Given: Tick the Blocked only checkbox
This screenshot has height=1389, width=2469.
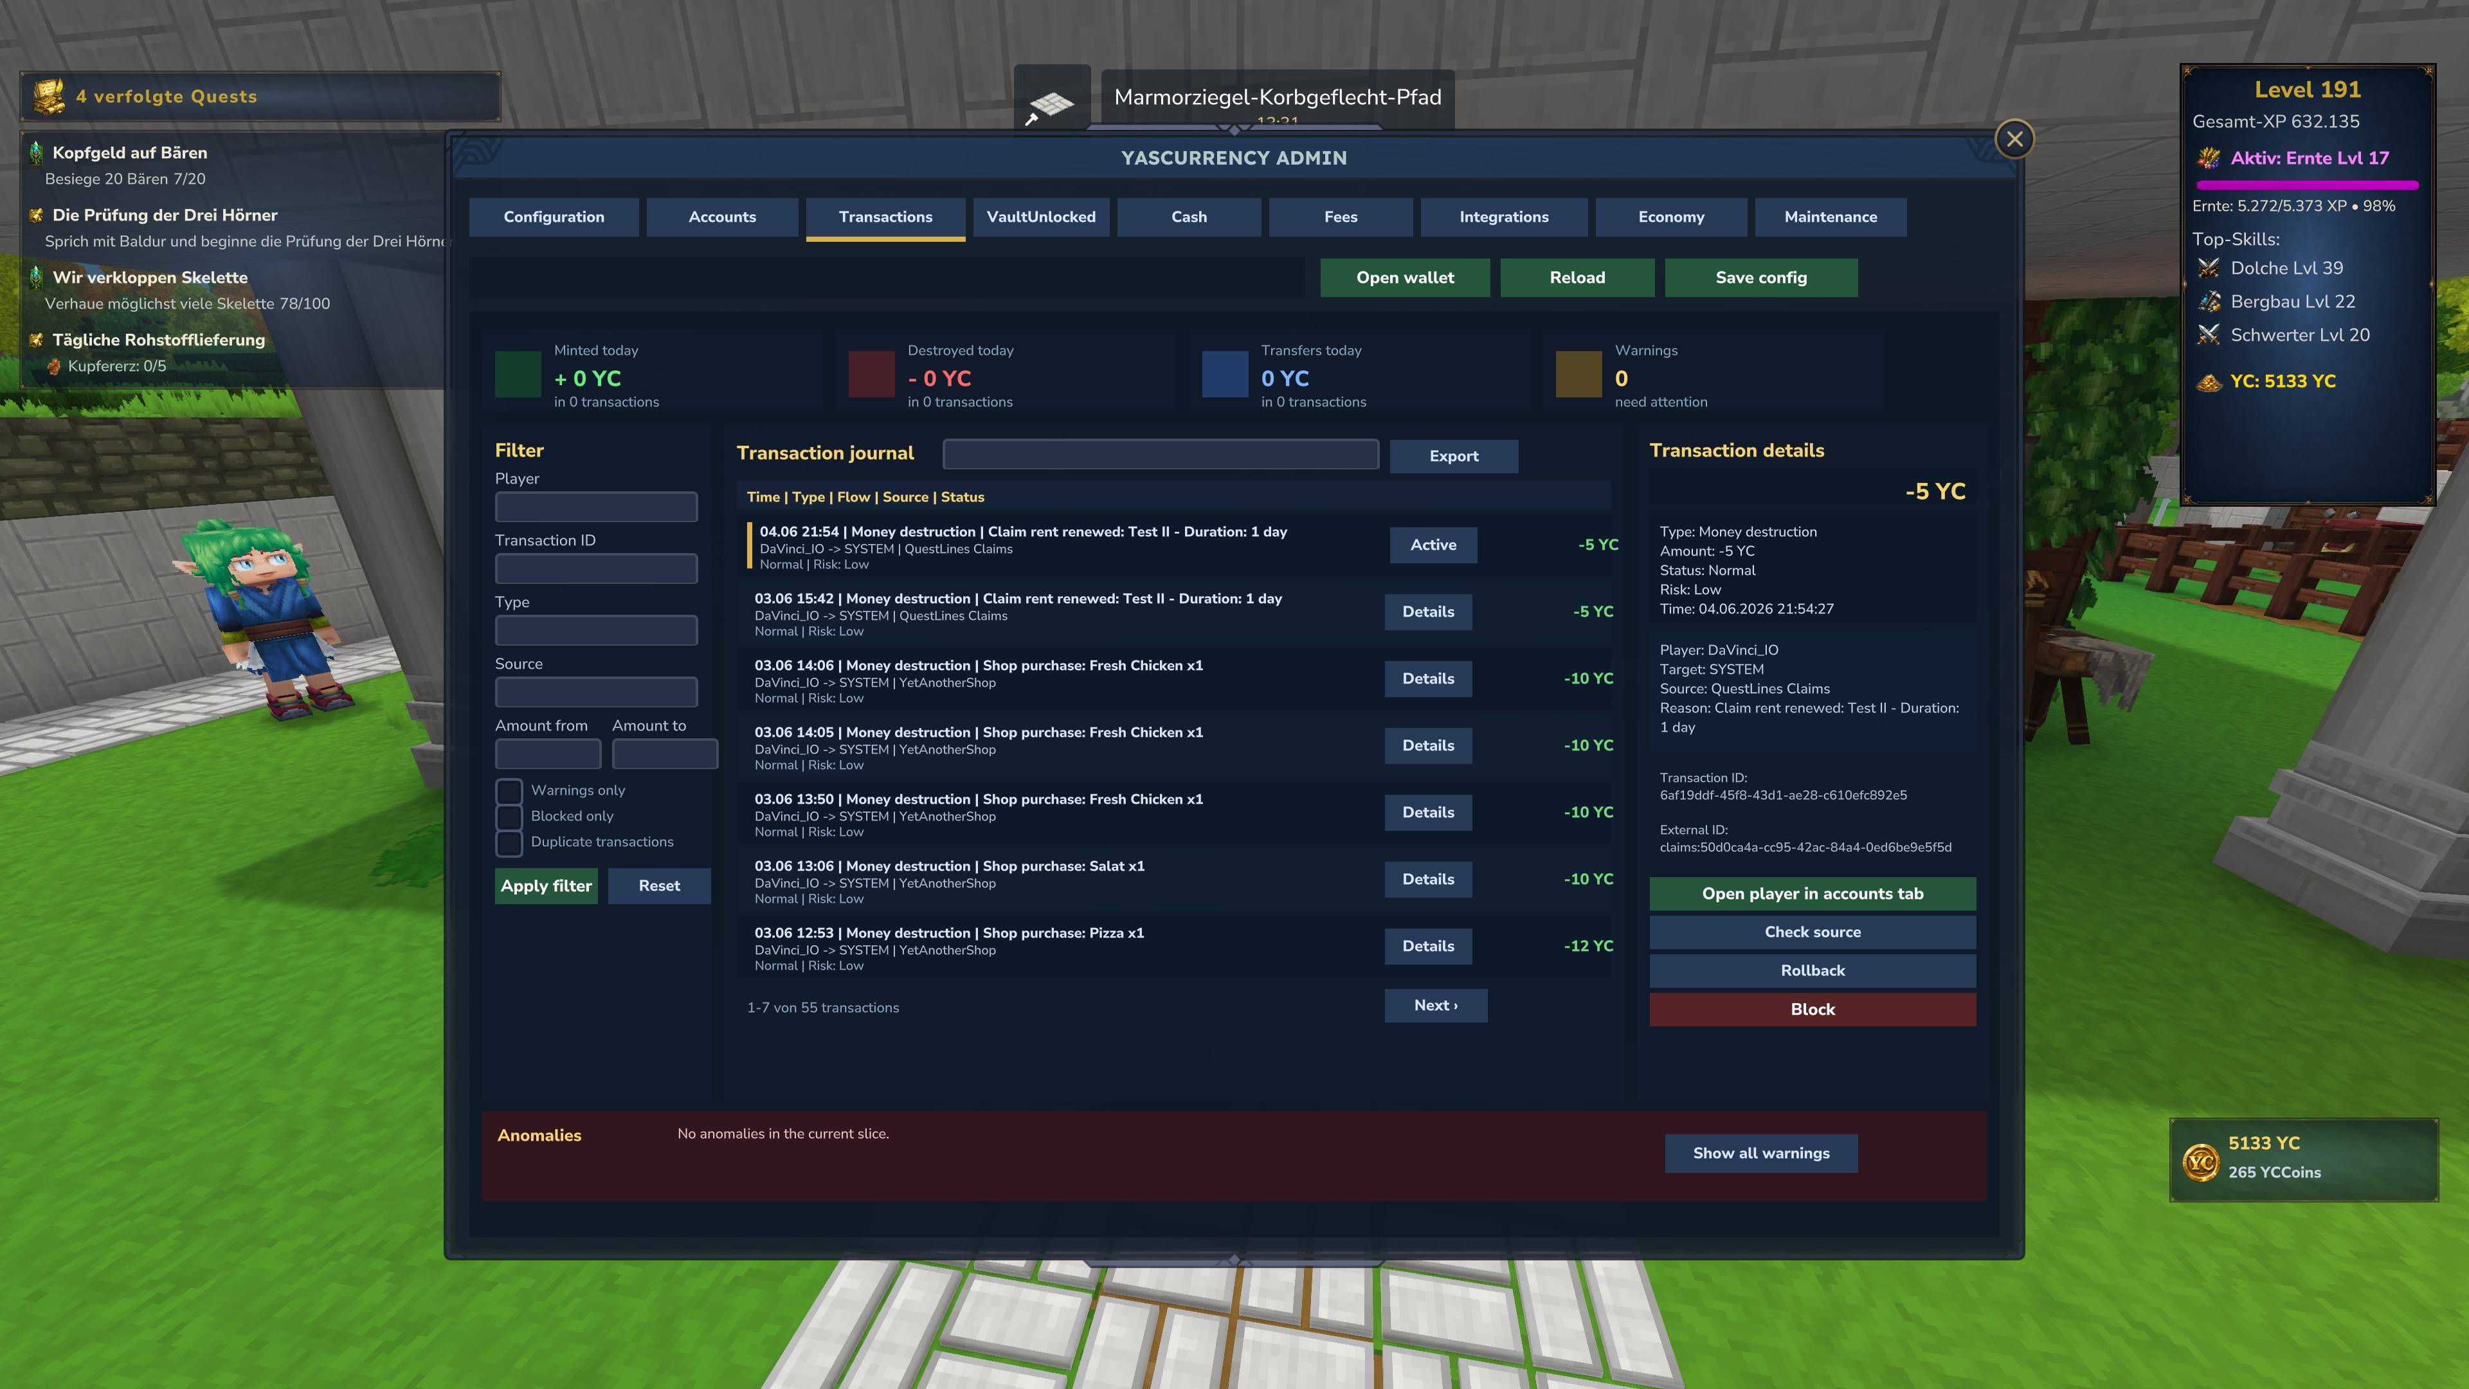Looking at the screenshot, I should tap(509, 817).
